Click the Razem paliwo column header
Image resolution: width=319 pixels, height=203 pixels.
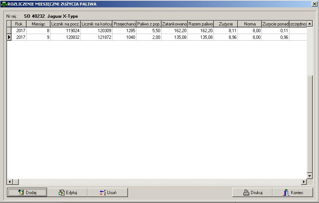click(201, 24)
